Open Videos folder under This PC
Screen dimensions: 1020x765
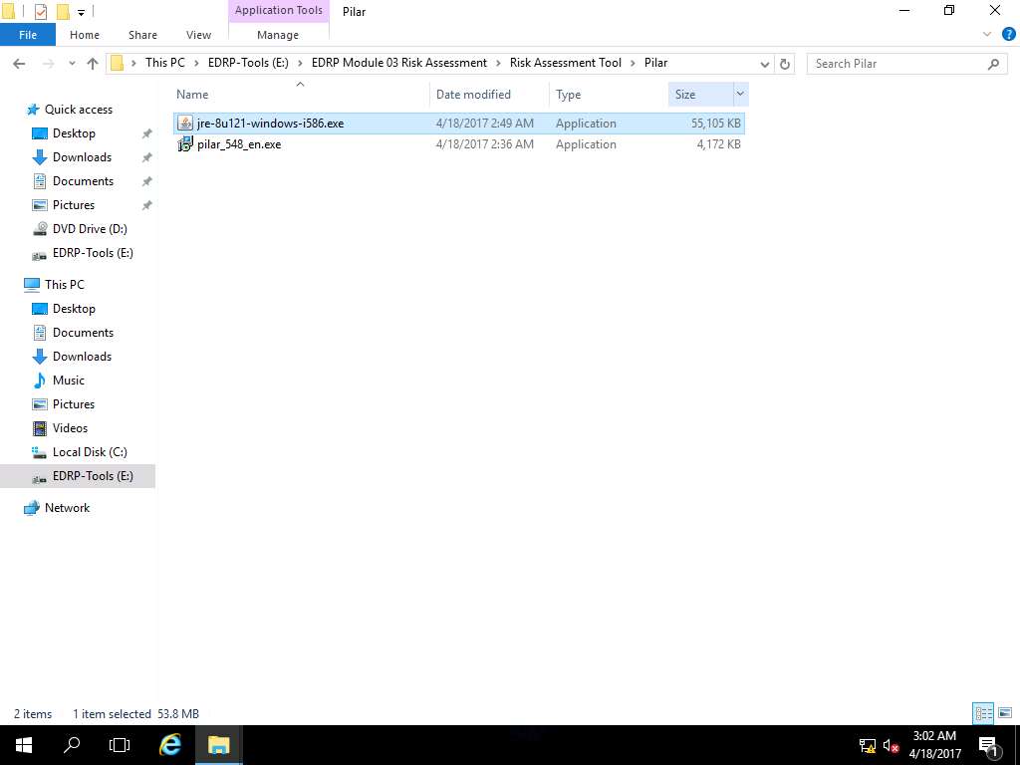(x=70, y=428)
